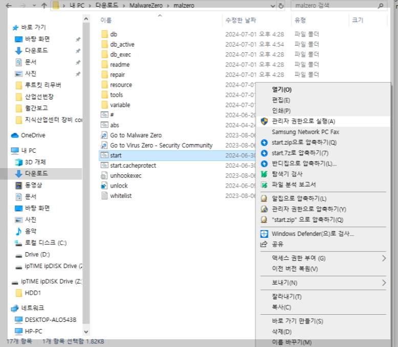Select the Go to Malware Zero shortcut icon
The height and width of the screenshot is (347, 398).
(104, 135)
